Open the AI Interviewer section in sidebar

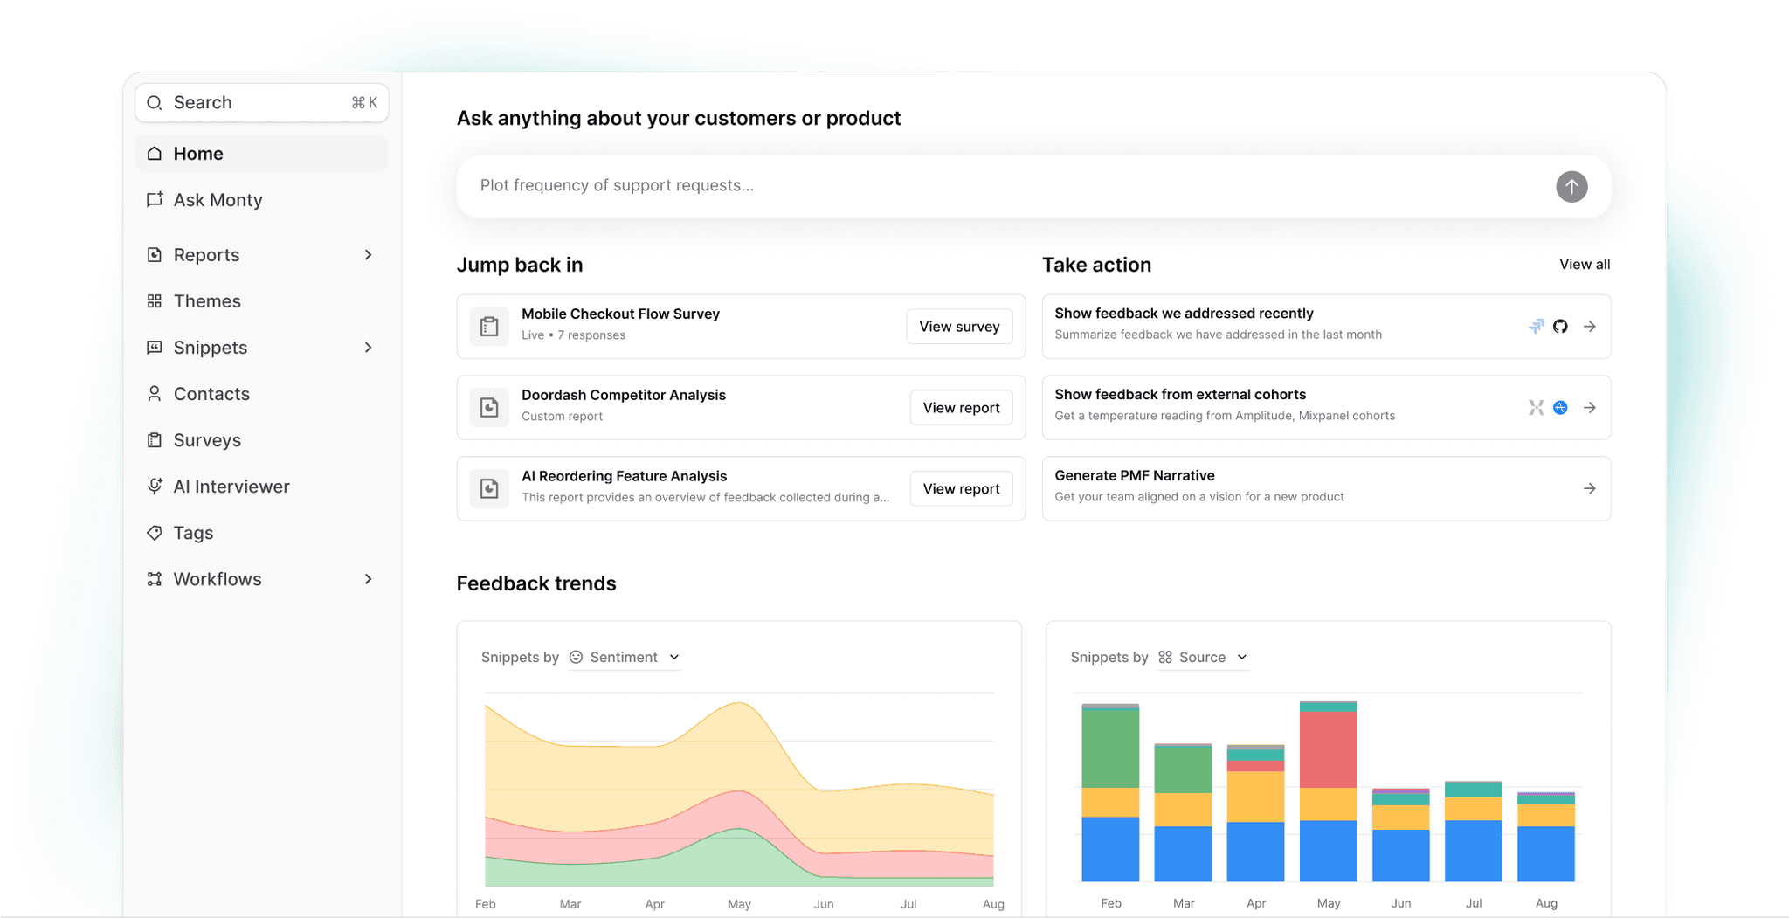tap(231, 486)
